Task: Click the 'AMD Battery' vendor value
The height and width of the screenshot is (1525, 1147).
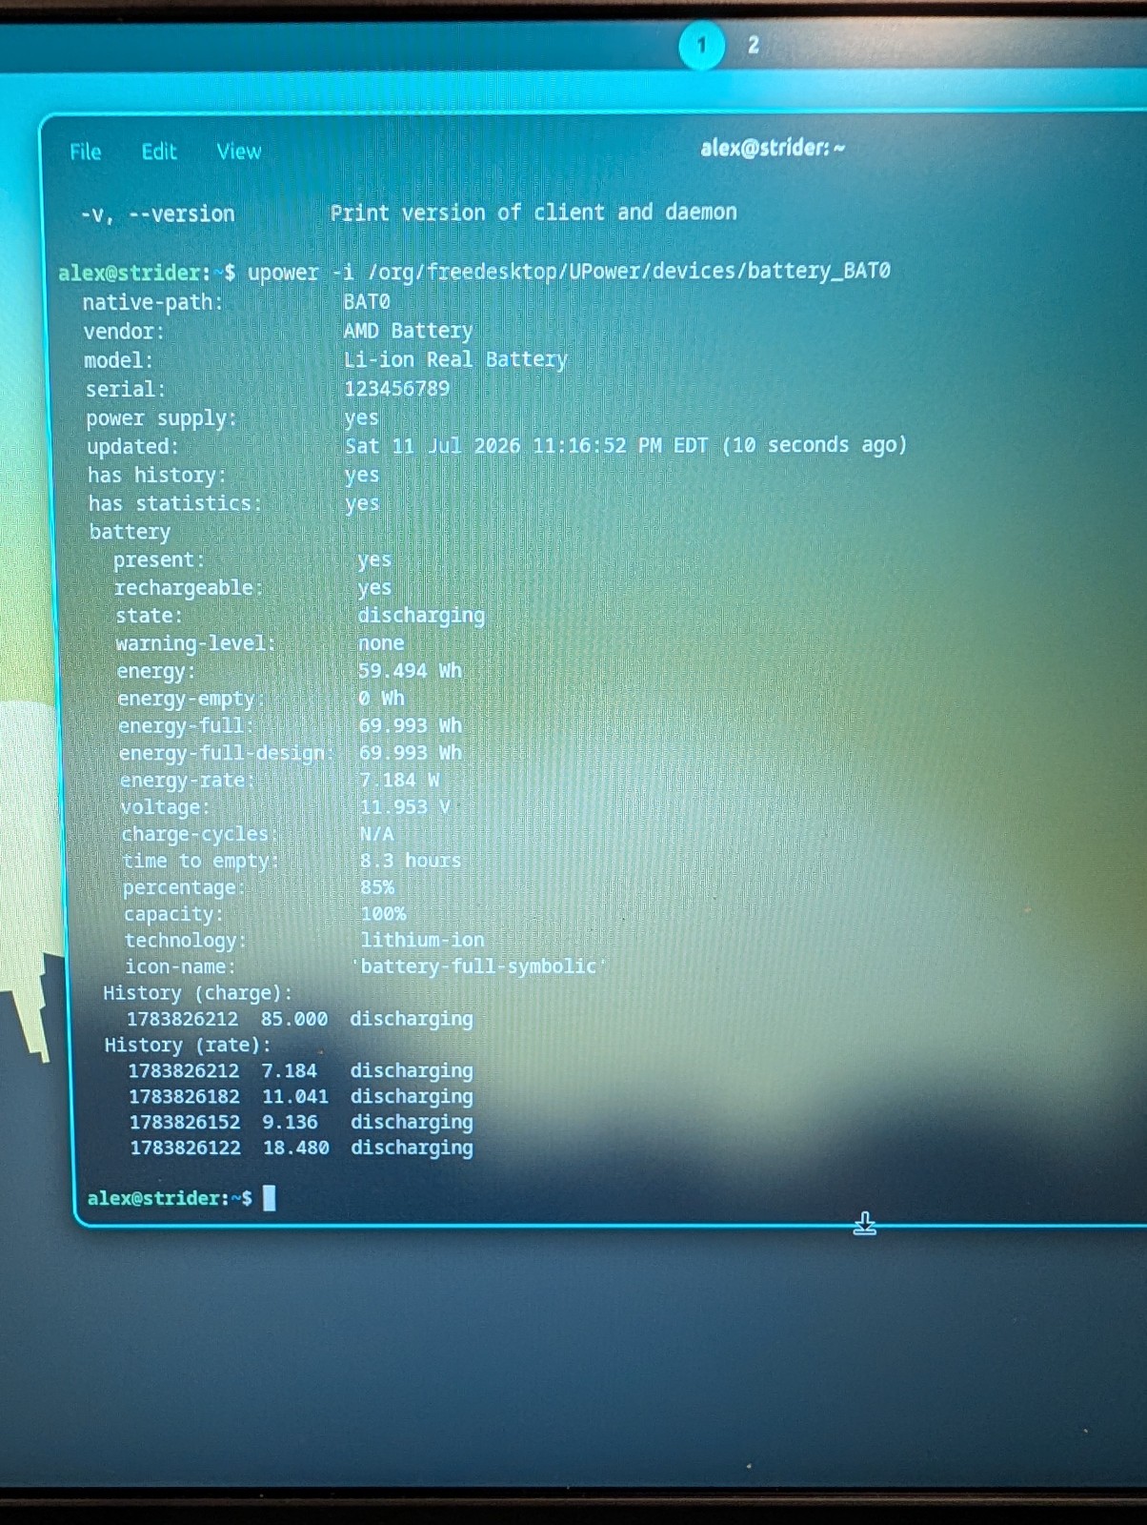Action: (408, 331)
